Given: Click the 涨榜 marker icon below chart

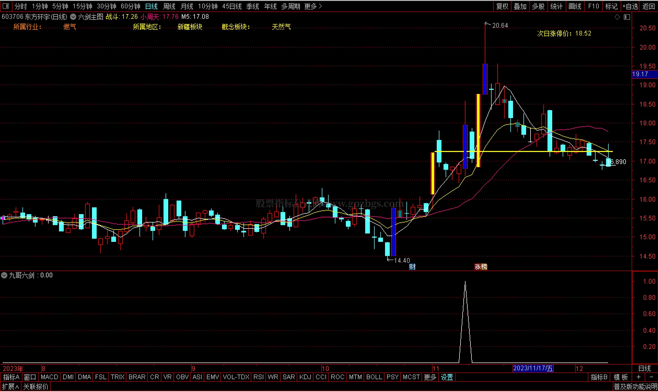Looking at the screenshot, I should click(481, 267).
